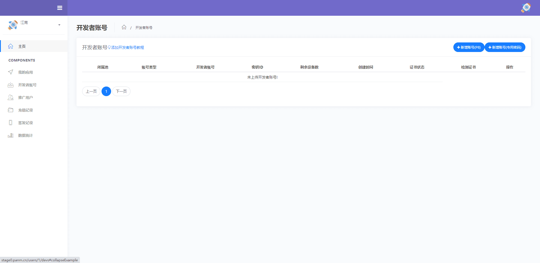Click the 推广用户 person icon
This screenshot has width=540, height=263.
[11, 98]
